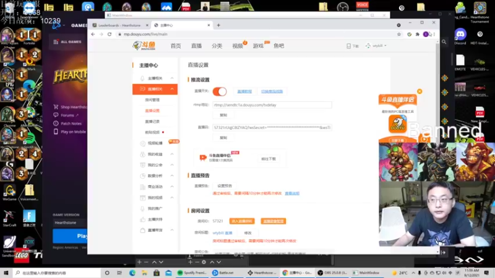Bookmark this page with the star icon
Viewport: 495px width, 278px height.
tap(399, 34)
